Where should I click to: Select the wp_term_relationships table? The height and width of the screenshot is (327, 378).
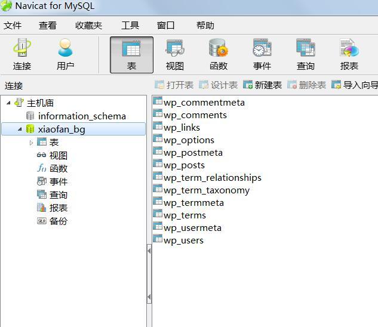(x=213, y=178)
